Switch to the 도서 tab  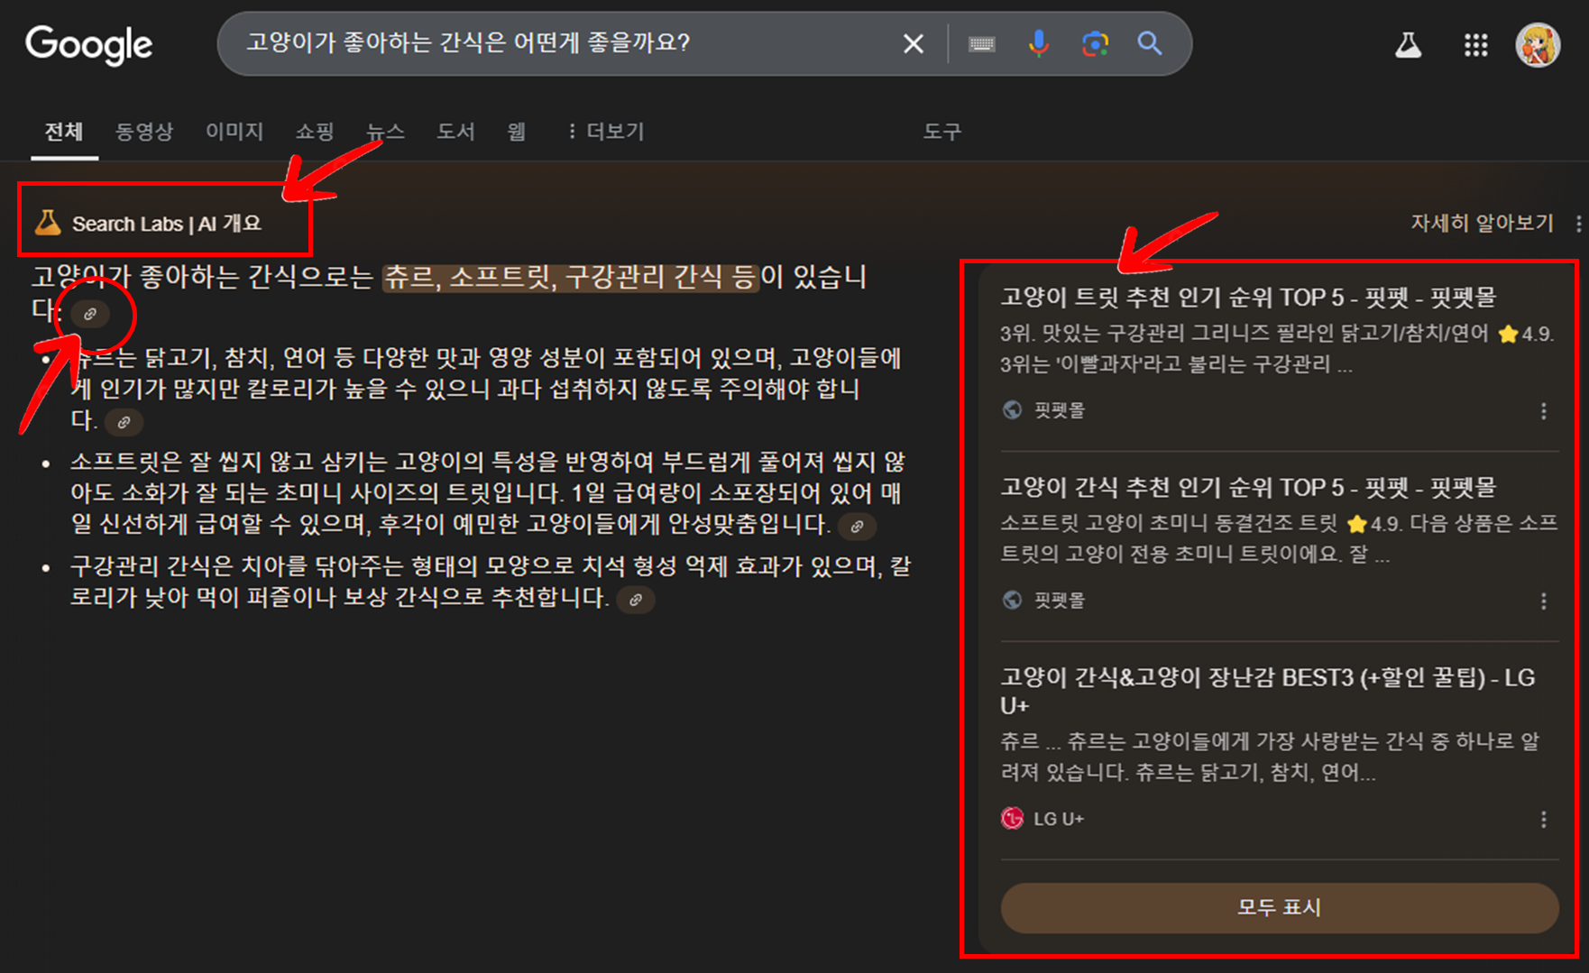tap(455, 132)
